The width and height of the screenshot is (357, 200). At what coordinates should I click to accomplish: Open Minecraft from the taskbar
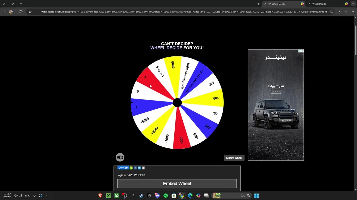(x=108, y=196)
